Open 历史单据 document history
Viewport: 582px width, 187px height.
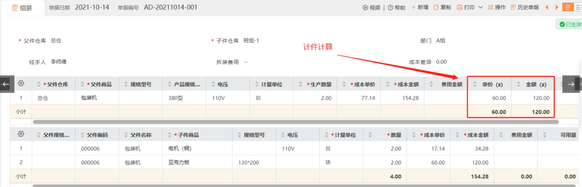525,7
